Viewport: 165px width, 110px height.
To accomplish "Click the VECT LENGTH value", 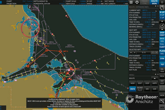I will [x=126, y=4].
